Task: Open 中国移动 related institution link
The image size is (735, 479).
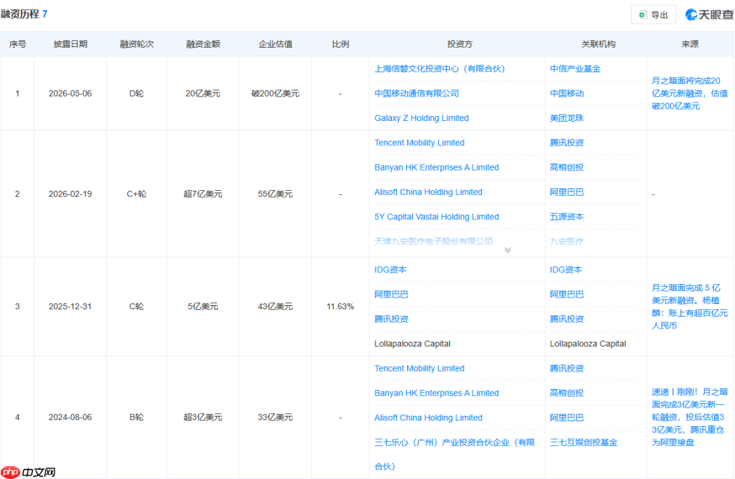Action: click(x=567, y=94)
